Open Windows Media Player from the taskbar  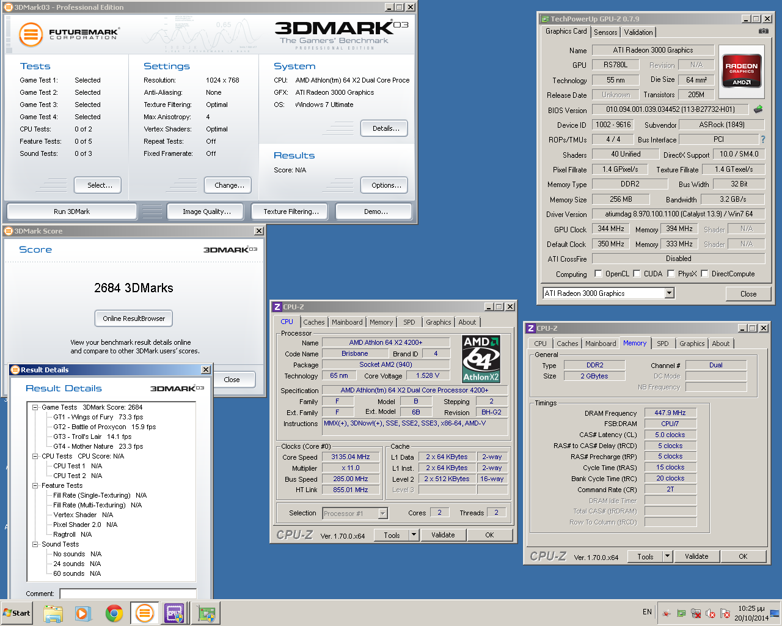click(83, 613)
